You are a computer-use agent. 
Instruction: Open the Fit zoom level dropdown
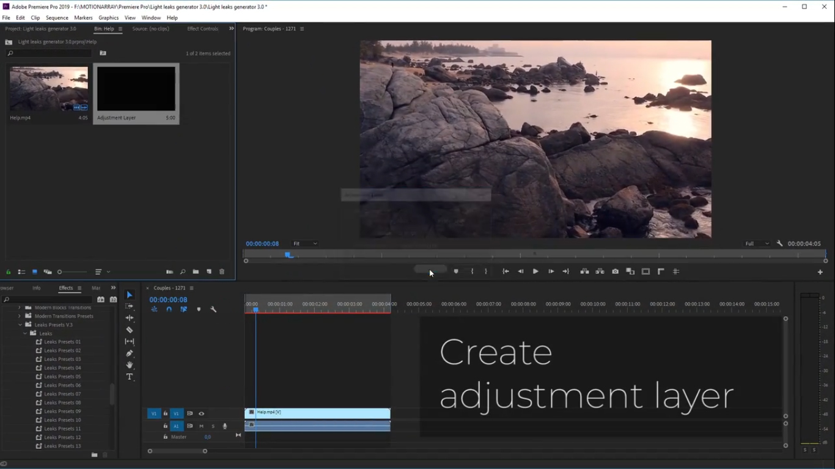(305, 243)
